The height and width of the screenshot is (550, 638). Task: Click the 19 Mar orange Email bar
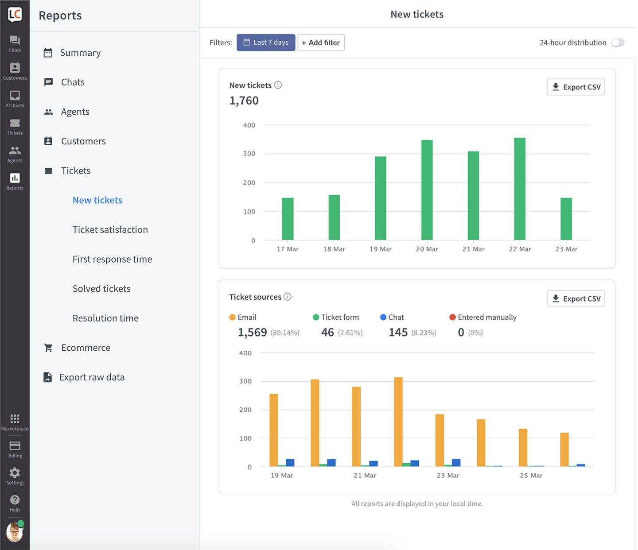point(273,430)
